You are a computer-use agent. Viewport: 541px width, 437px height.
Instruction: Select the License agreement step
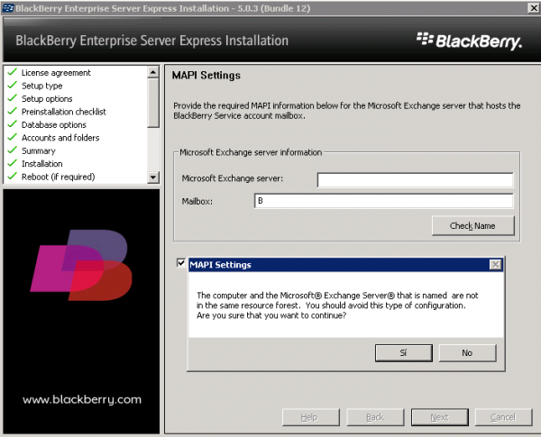tap(56, 73)
